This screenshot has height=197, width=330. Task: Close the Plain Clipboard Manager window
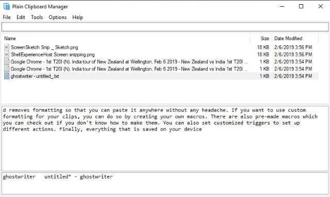coord(321,7)
